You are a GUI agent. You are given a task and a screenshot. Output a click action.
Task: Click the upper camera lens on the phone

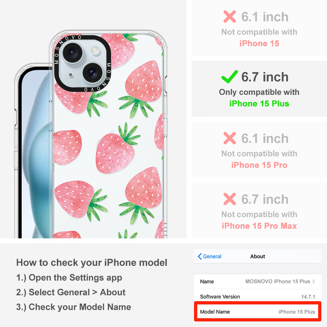[73, 52]
